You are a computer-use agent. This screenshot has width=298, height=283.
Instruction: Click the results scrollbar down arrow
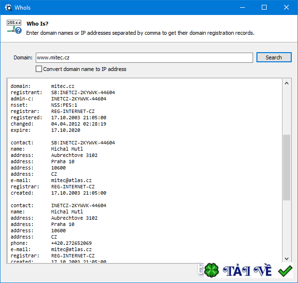pyautogui.click(x=286, y=258)
